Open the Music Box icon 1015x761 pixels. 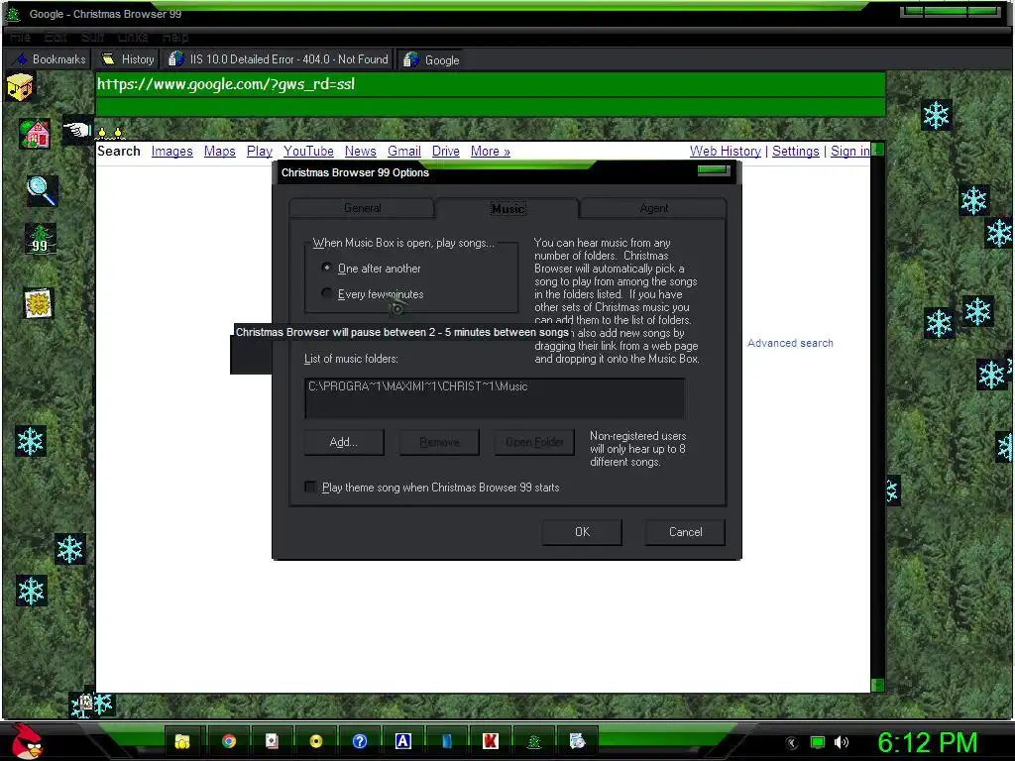[x=20, y=87]
